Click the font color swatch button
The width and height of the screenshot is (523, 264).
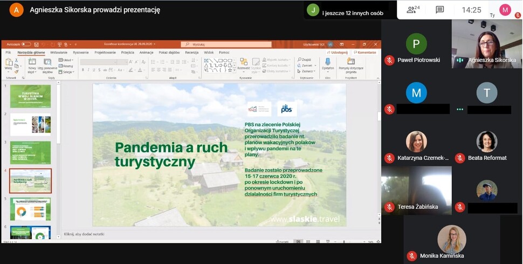click(140, 70)
